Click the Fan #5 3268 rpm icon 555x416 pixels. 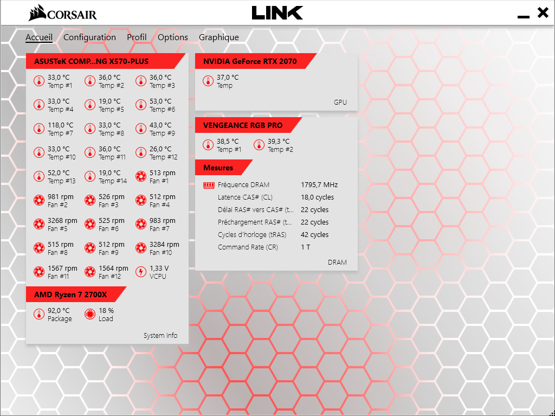tap(39, 224)
